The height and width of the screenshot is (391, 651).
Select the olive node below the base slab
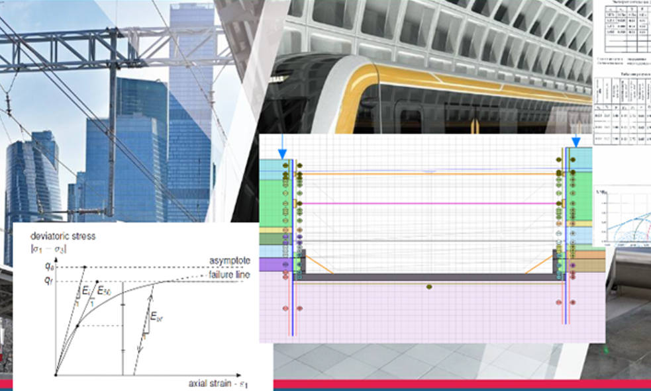pyautogui.click(x=429, y=287)
